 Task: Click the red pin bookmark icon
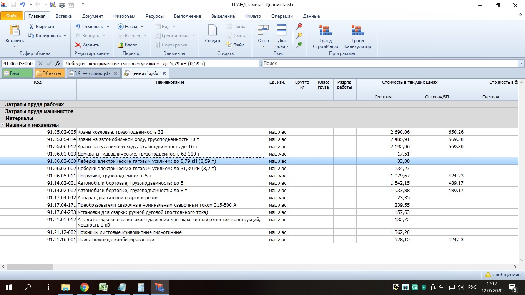(299, 26)
